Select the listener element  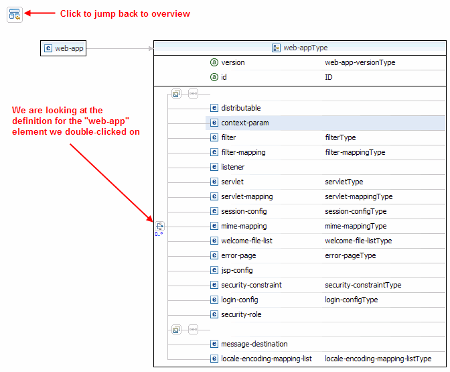pos(233,167)
